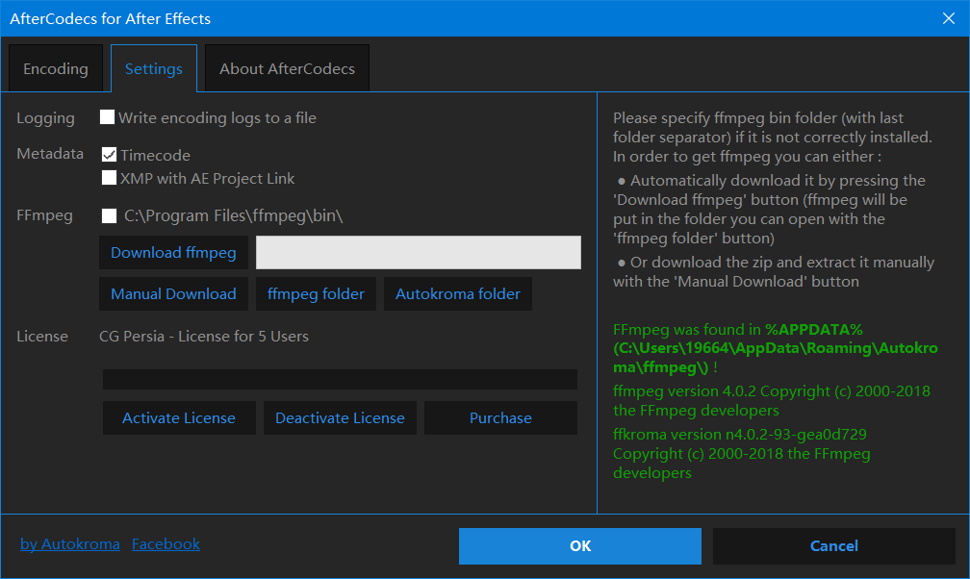
Task: Open the ffmpeg folder
Action: click(x=316, y=294)
